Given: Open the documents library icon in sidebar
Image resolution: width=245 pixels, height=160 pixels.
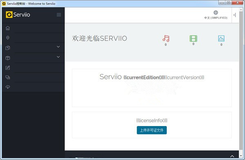Looking at the screenshot, I should 8,48.
